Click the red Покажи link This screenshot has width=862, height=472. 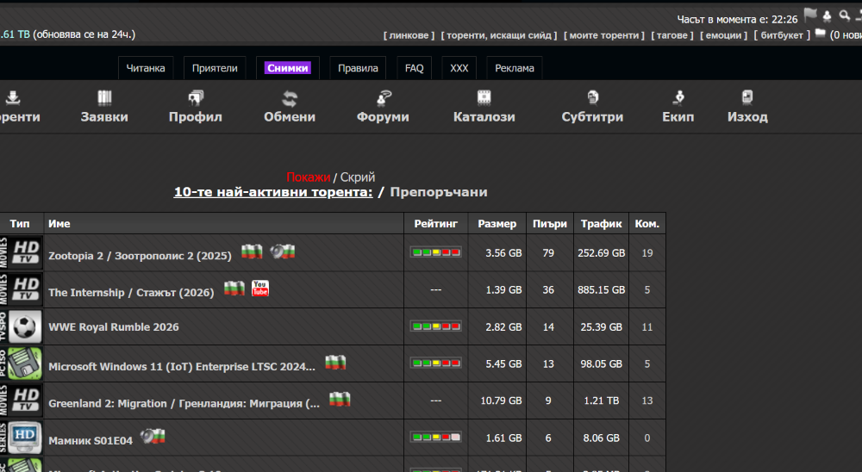[x=308, y=177]
